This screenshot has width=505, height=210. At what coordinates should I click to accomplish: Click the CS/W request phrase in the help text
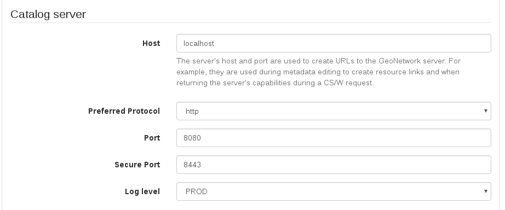click(x=349, y=83)
